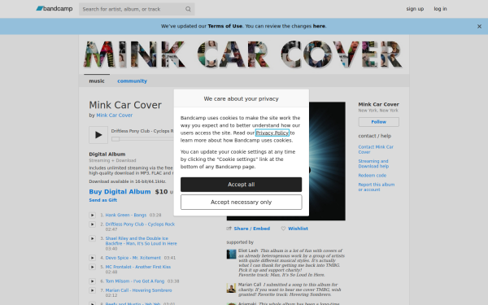Click the Mink Car Cover banner image
Image resolution: width=488 pixels, height=305 pixels.
(244, 54)
